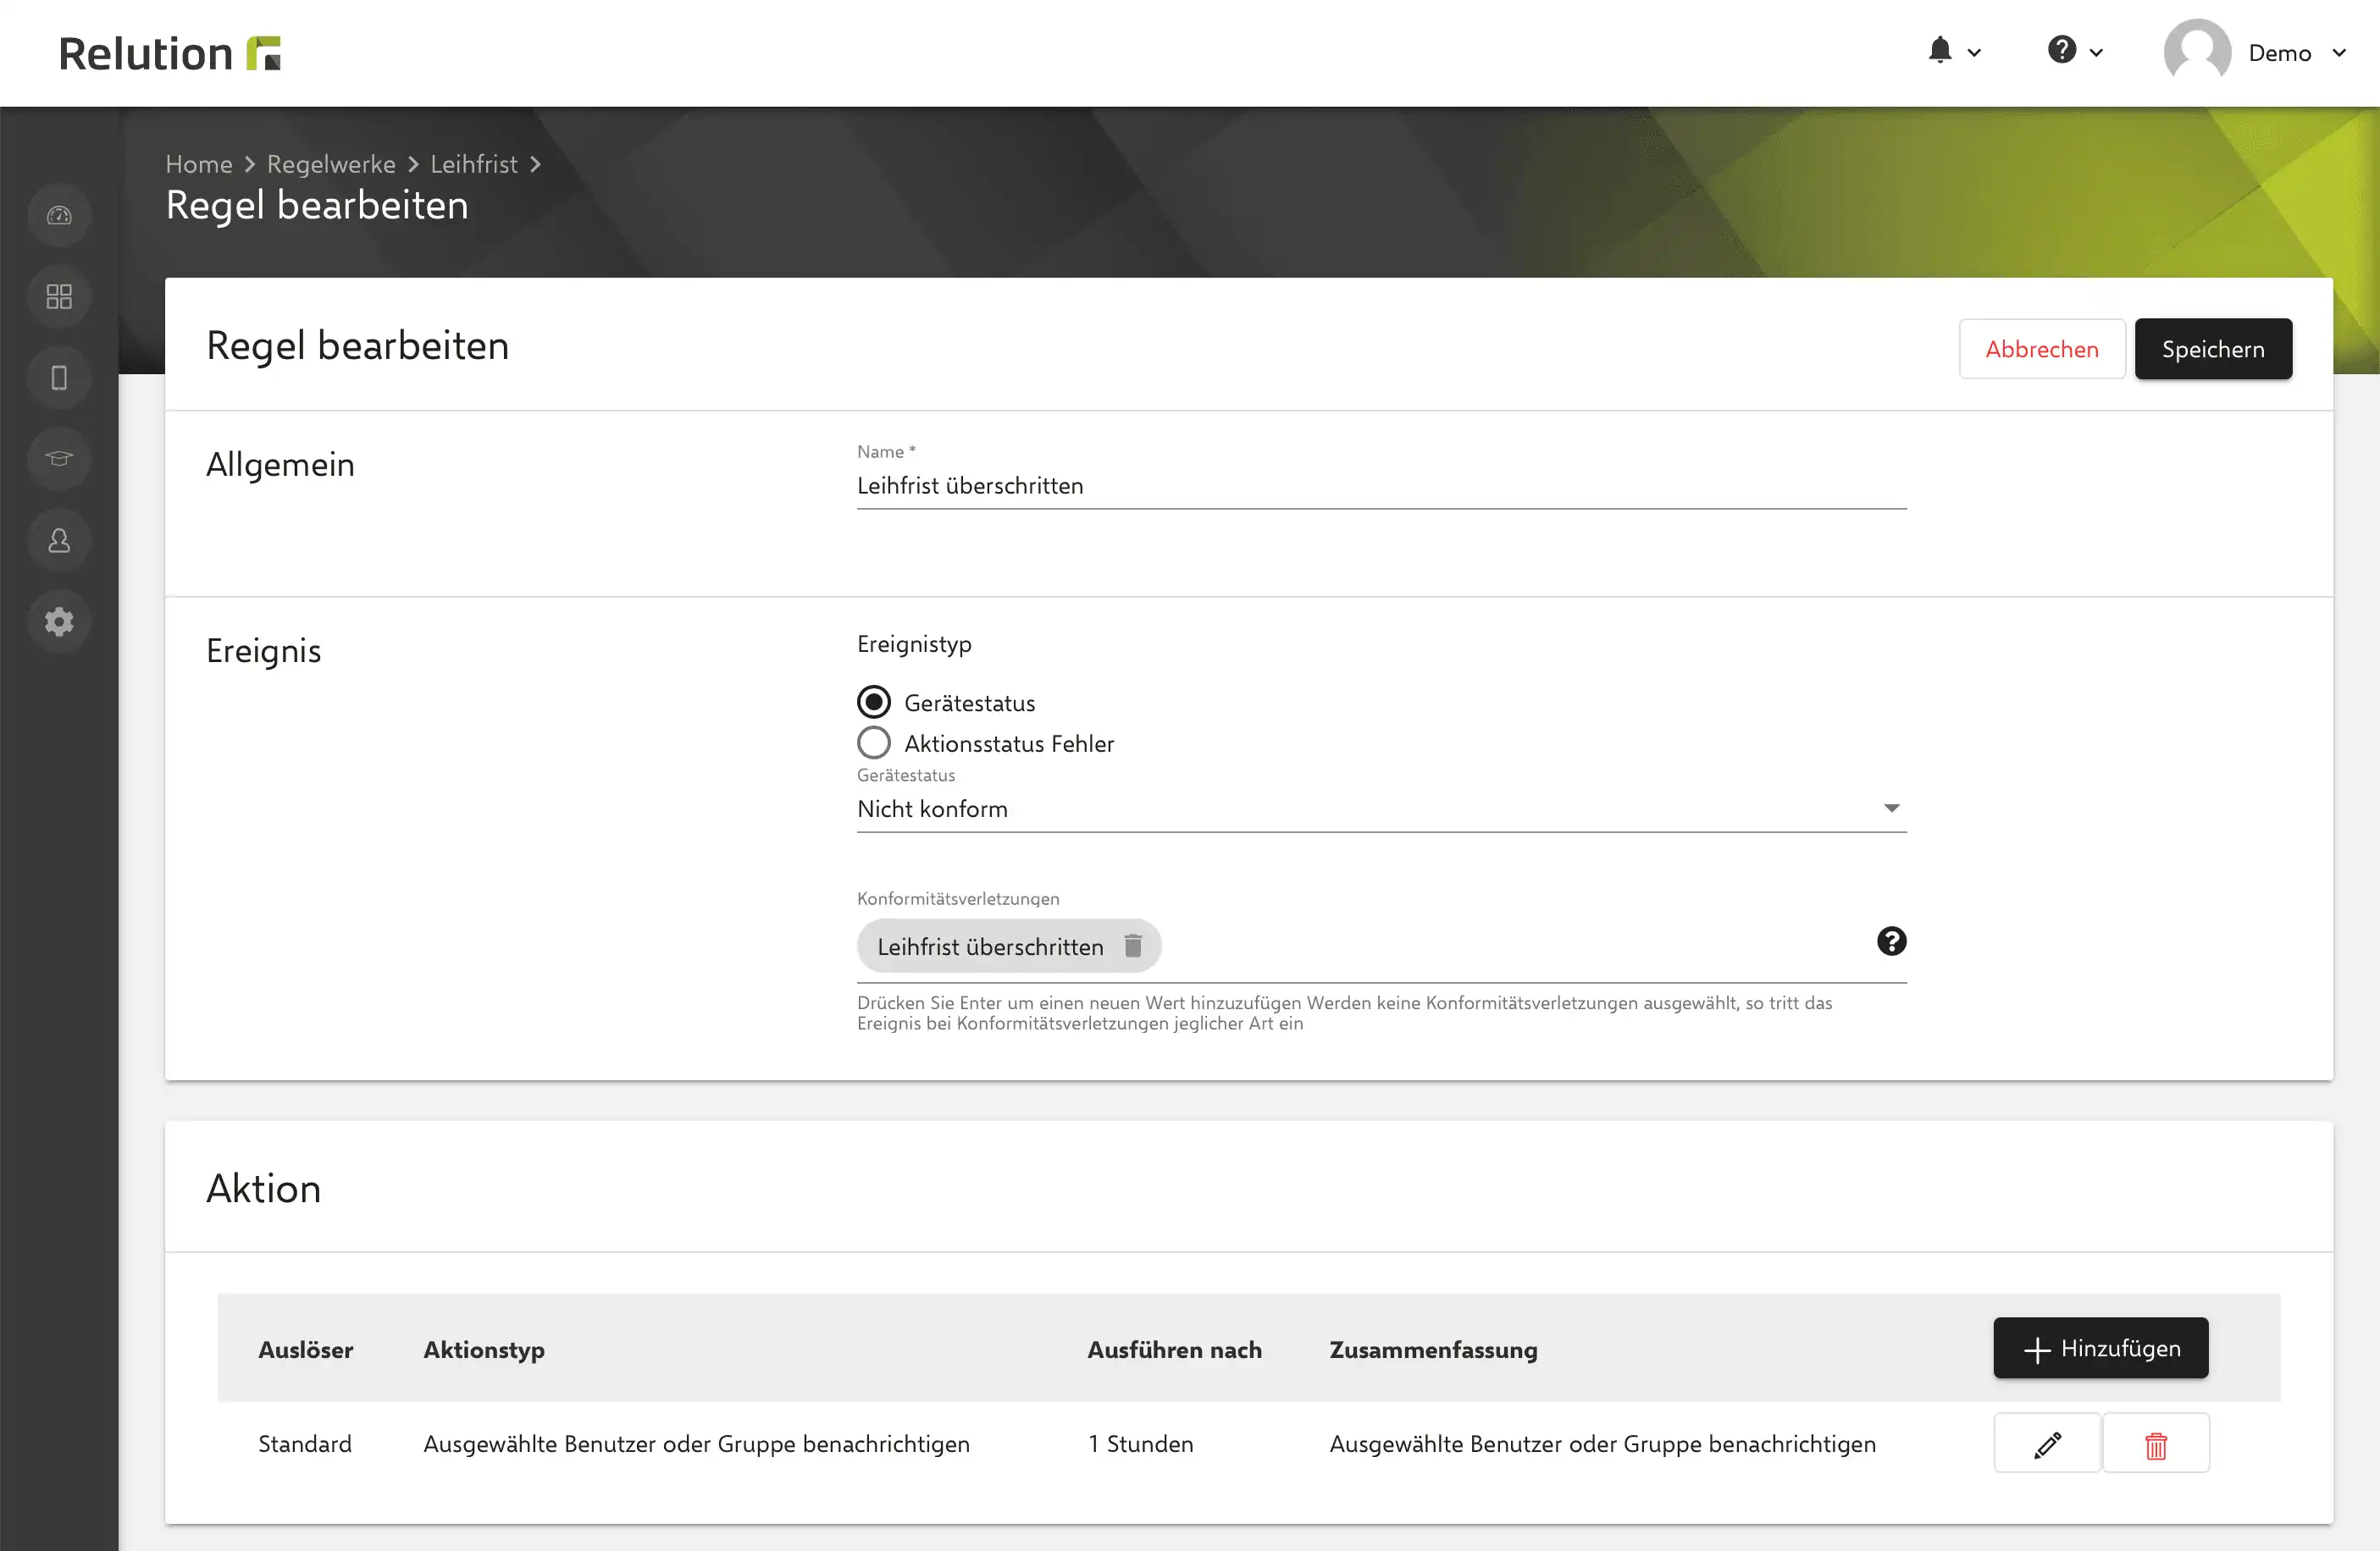Expand the Demo user menu arrow

(2339, 53)
